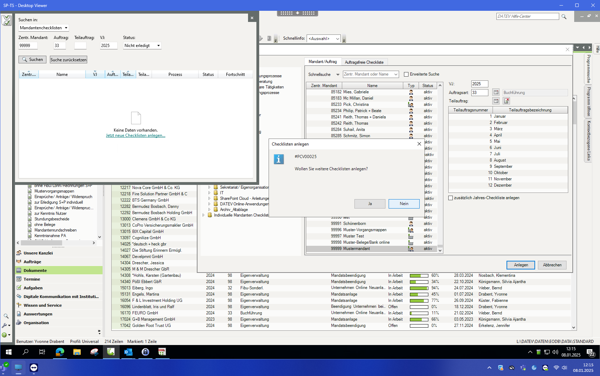Click the Jetzt neue Checklisten anlegen link
600x376 pixels.
click(135, 136)
